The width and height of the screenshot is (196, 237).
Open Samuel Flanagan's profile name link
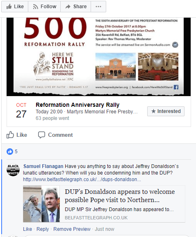point(43,166)
